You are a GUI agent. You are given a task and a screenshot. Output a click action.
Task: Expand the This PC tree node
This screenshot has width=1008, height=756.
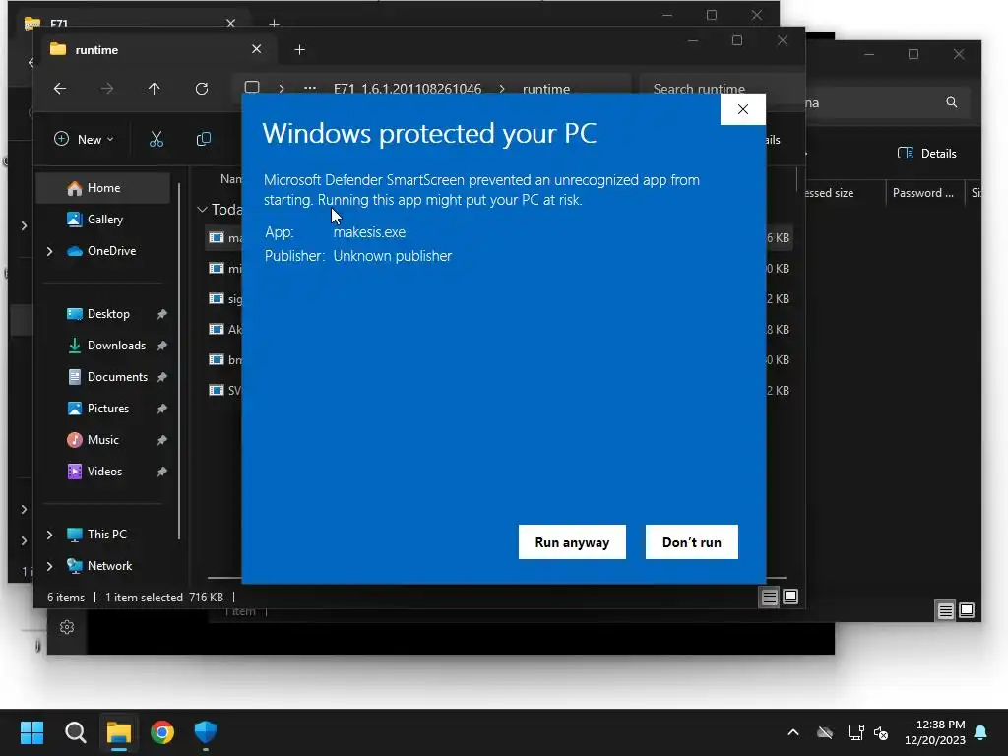point(49,535)
